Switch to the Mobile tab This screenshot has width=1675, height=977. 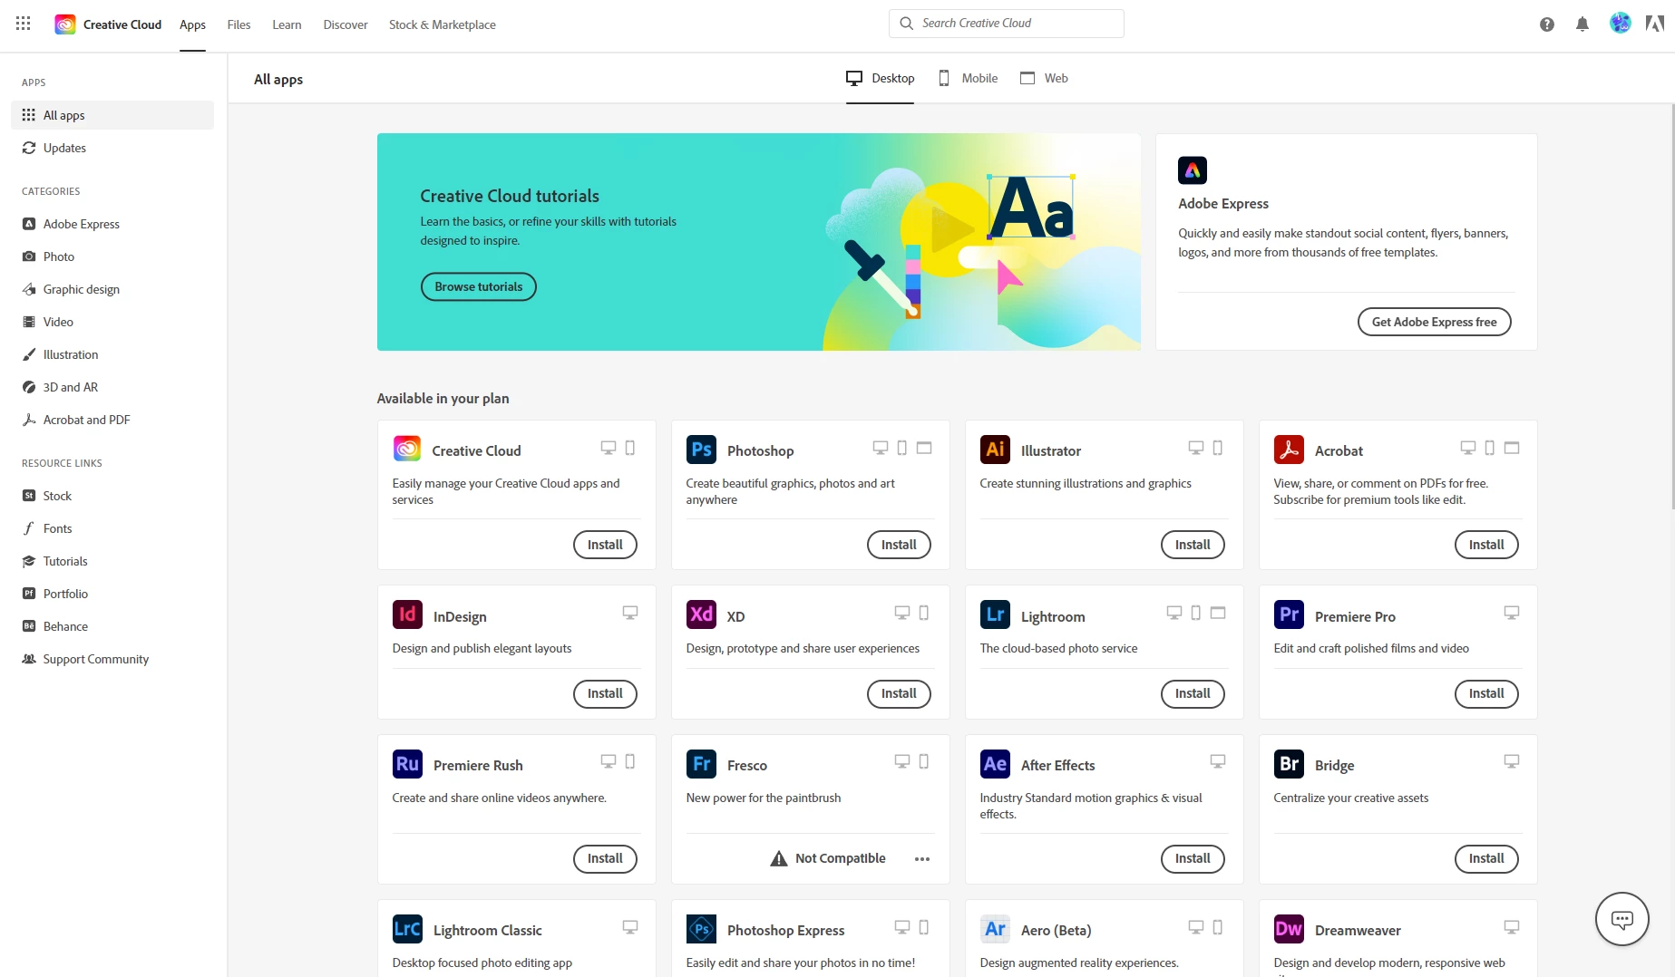tap(968, 78)
